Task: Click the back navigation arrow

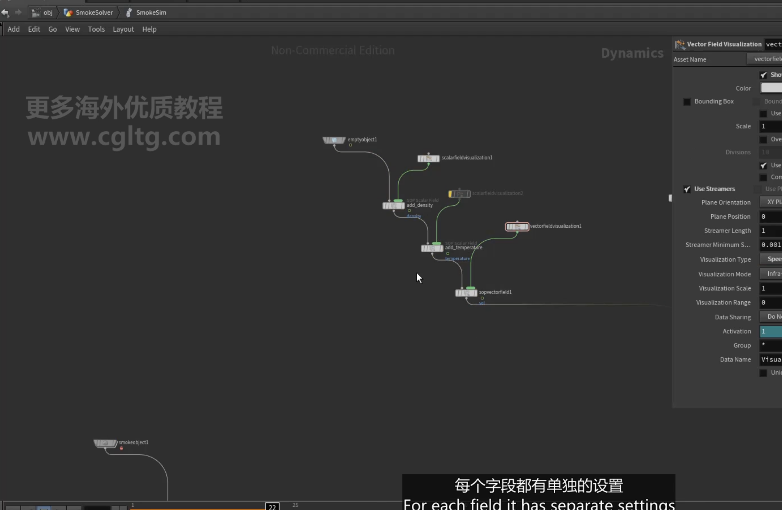Action: coord(5,12)
